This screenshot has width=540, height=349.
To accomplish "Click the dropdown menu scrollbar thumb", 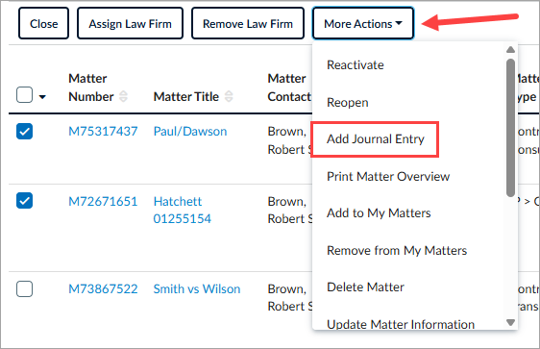I will pos(511,128).
